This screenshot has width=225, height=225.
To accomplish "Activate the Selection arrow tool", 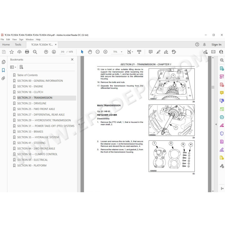I will pyautogui.click(x=82, y=52).
